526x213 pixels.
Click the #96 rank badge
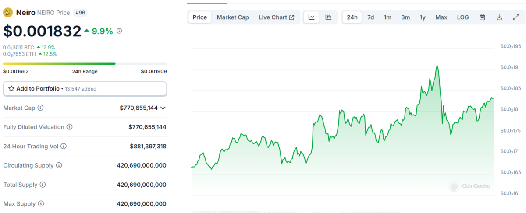pyautogui.click(x=81, y=13)
